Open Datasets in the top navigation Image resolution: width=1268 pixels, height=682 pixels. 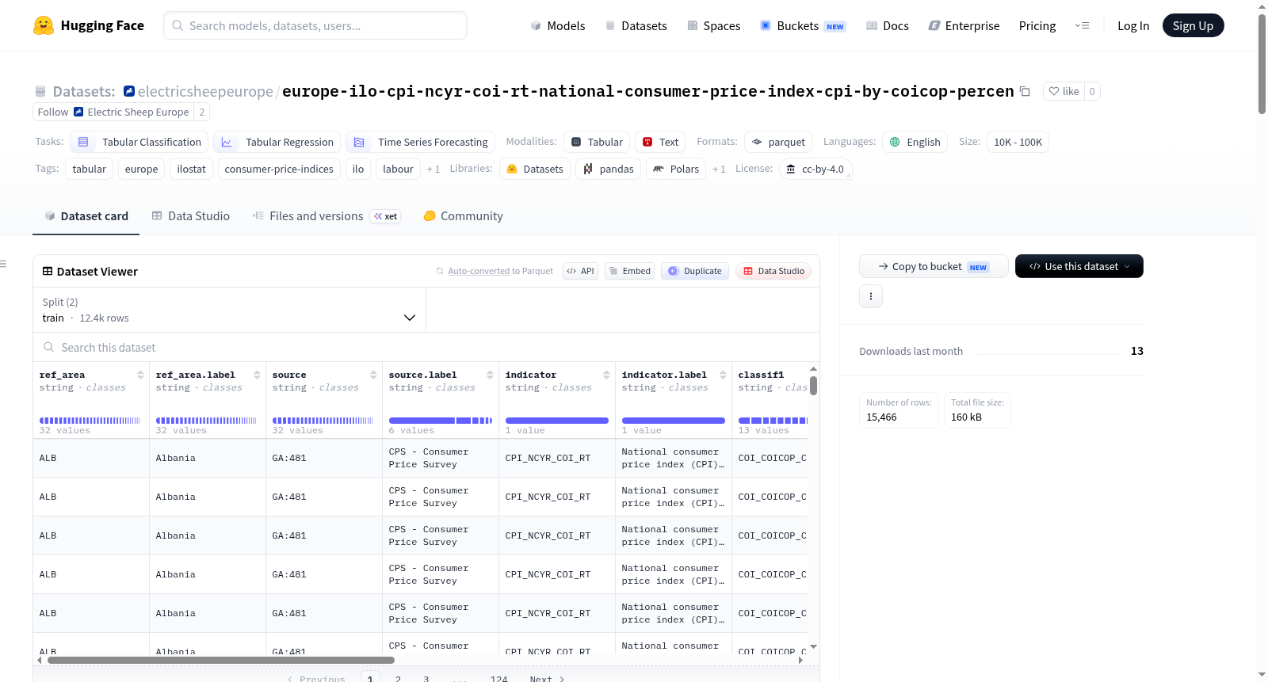click(x=636, y=25)
